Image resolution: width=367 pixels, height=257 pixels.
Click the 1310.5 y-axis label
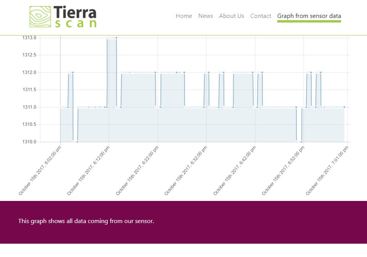click(x=29, y=124)
